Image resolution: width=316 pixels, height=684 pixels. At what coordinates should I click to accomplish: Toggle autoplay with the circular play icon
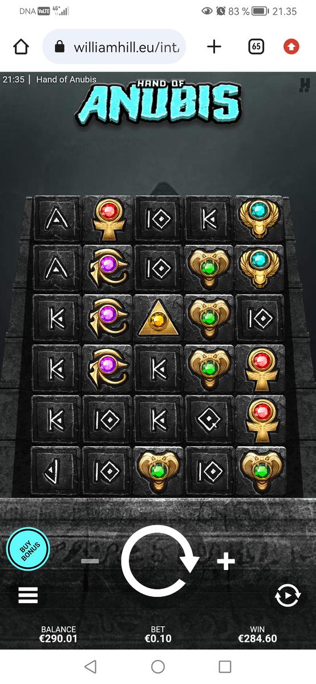[287, 596]
